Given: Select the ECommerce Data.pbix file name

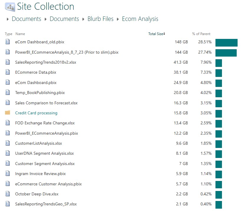Looking at the screenshot, I should tap(36, 72).
